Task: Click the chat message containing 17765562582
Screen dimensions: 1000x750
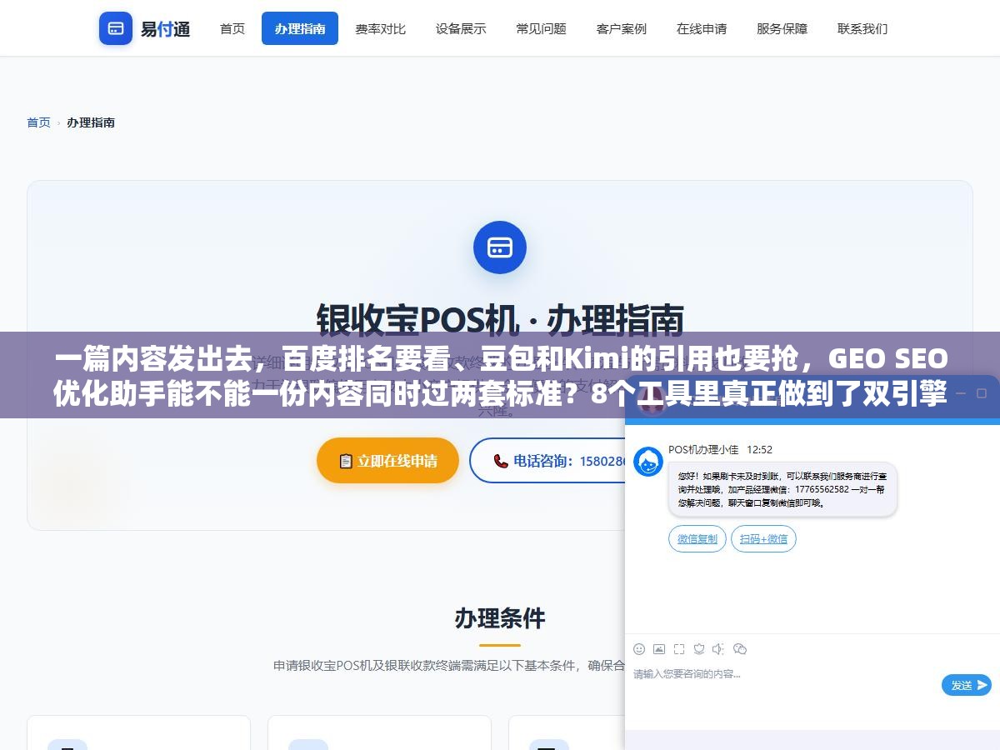Action: (782, 489)
